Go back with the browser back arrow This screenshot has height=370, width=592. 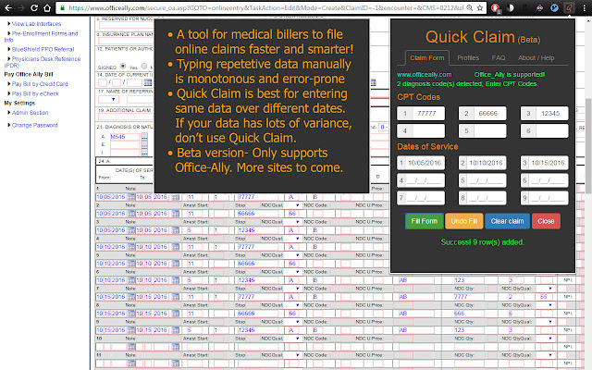coord(8,7)
